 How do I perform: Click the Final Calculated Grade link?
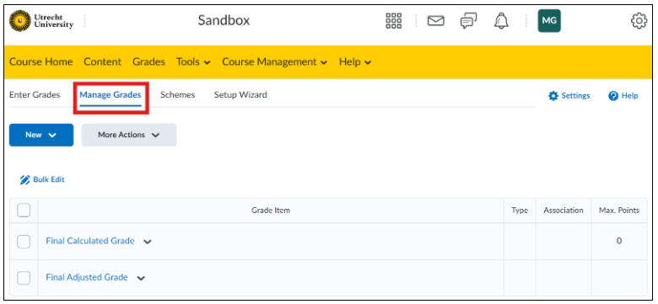click(x=90, y=241)
